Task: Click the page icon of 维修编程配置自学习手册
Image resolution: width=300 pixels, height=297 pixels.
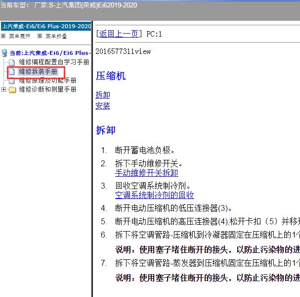Action: (x=12, y=62)
